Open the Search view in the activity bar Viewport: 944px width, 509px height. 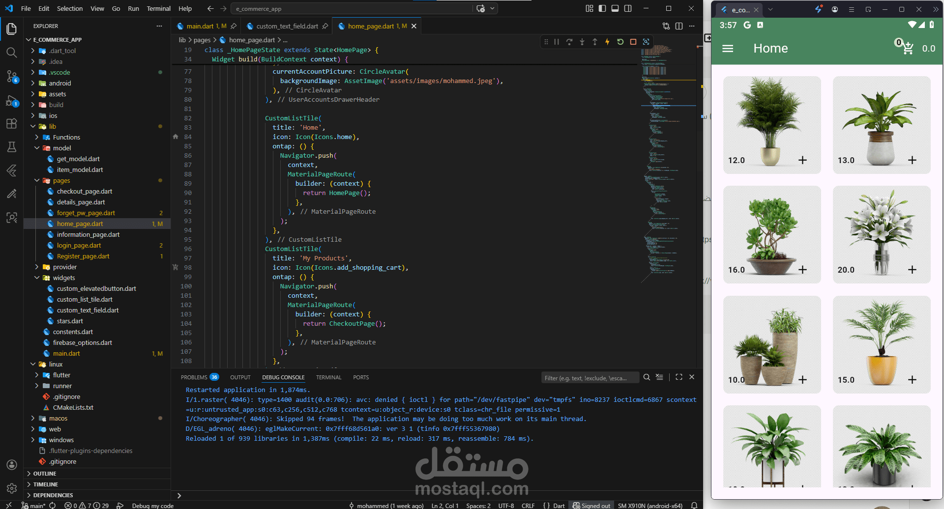12,53
